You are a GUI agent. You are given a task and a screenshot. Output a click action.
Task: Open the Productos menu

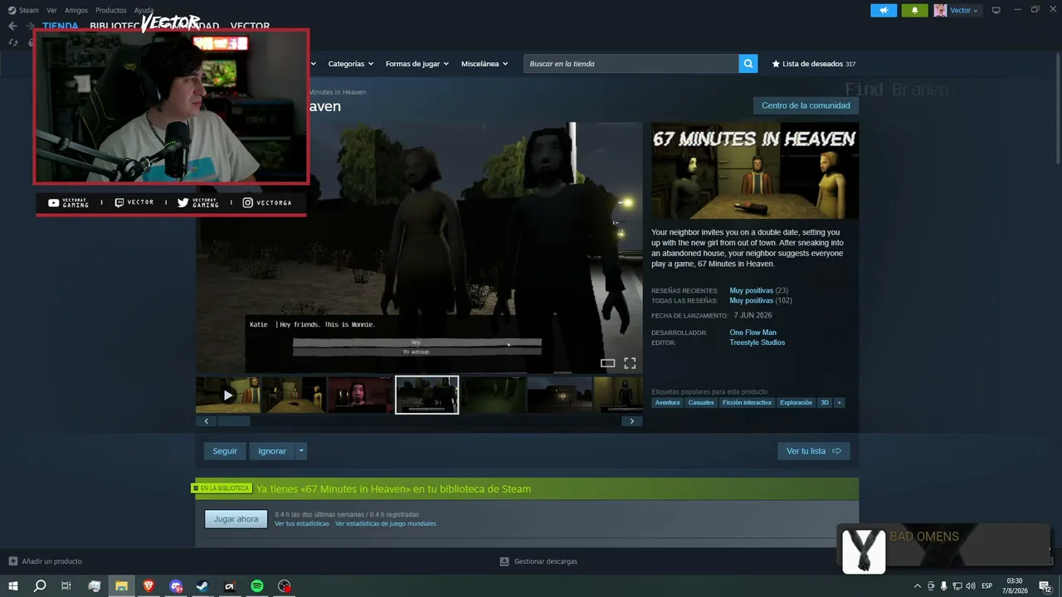111,10
